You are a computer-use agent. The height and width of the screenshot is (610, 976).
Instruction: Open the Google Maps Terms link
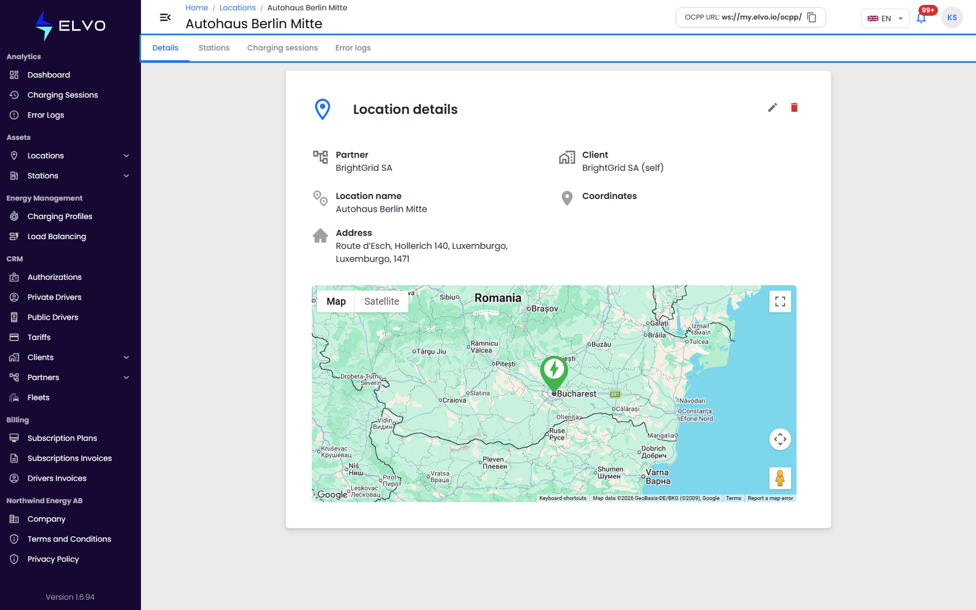(x=733, y=498)
